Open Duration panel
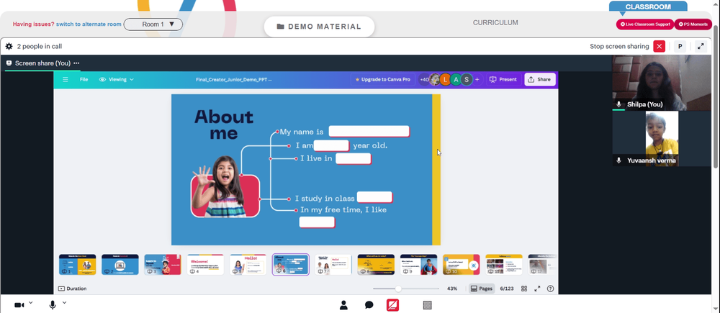This screenshot has width=720, height=313. (73, 289)
